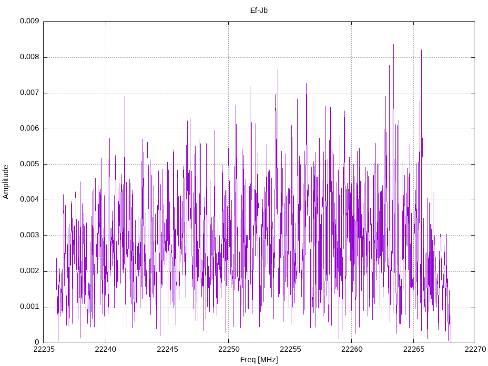Click x-axis tick label 22255

click(290, 349)
